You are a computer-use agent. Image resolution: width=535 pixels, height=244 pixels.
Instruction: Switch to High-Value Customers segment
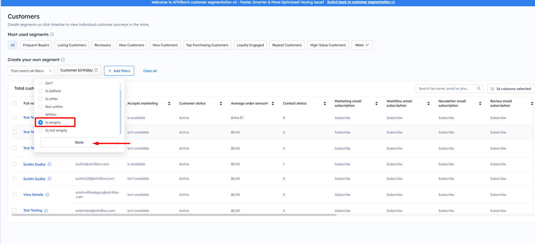328,45
